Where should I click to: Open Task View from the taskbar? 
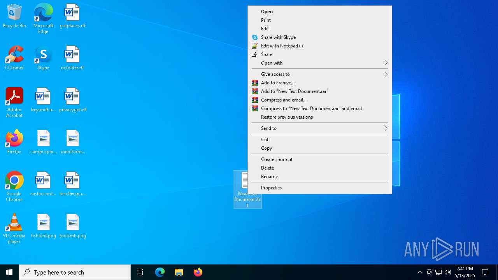click(x=140, y=272)
